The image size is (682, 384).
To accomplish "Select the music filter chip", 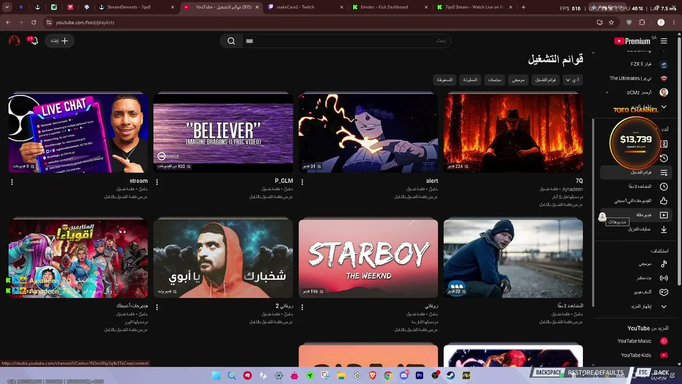I will [x=518, y=80].
